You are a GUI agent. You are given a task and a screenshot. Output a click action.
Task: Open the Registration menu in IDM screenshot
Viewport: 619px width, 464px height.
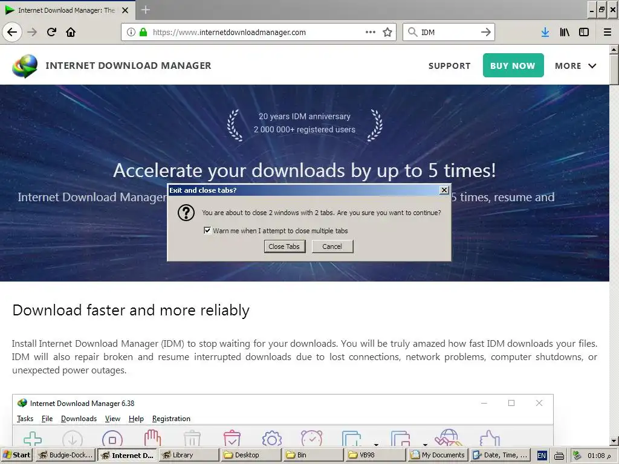tap(171, 419)
